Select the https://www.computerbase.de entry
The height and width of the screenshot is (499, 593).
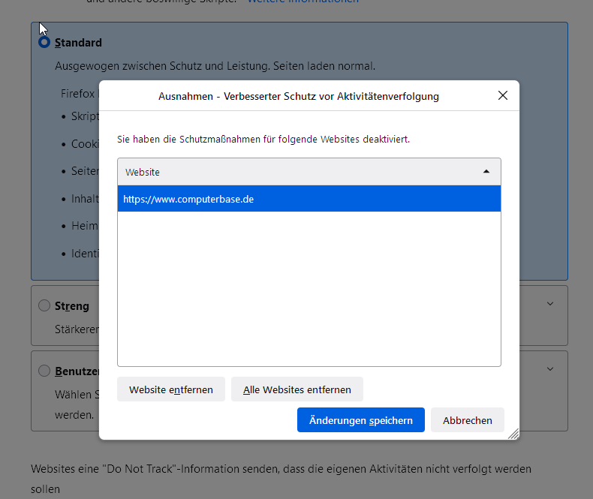click(309, 199)
